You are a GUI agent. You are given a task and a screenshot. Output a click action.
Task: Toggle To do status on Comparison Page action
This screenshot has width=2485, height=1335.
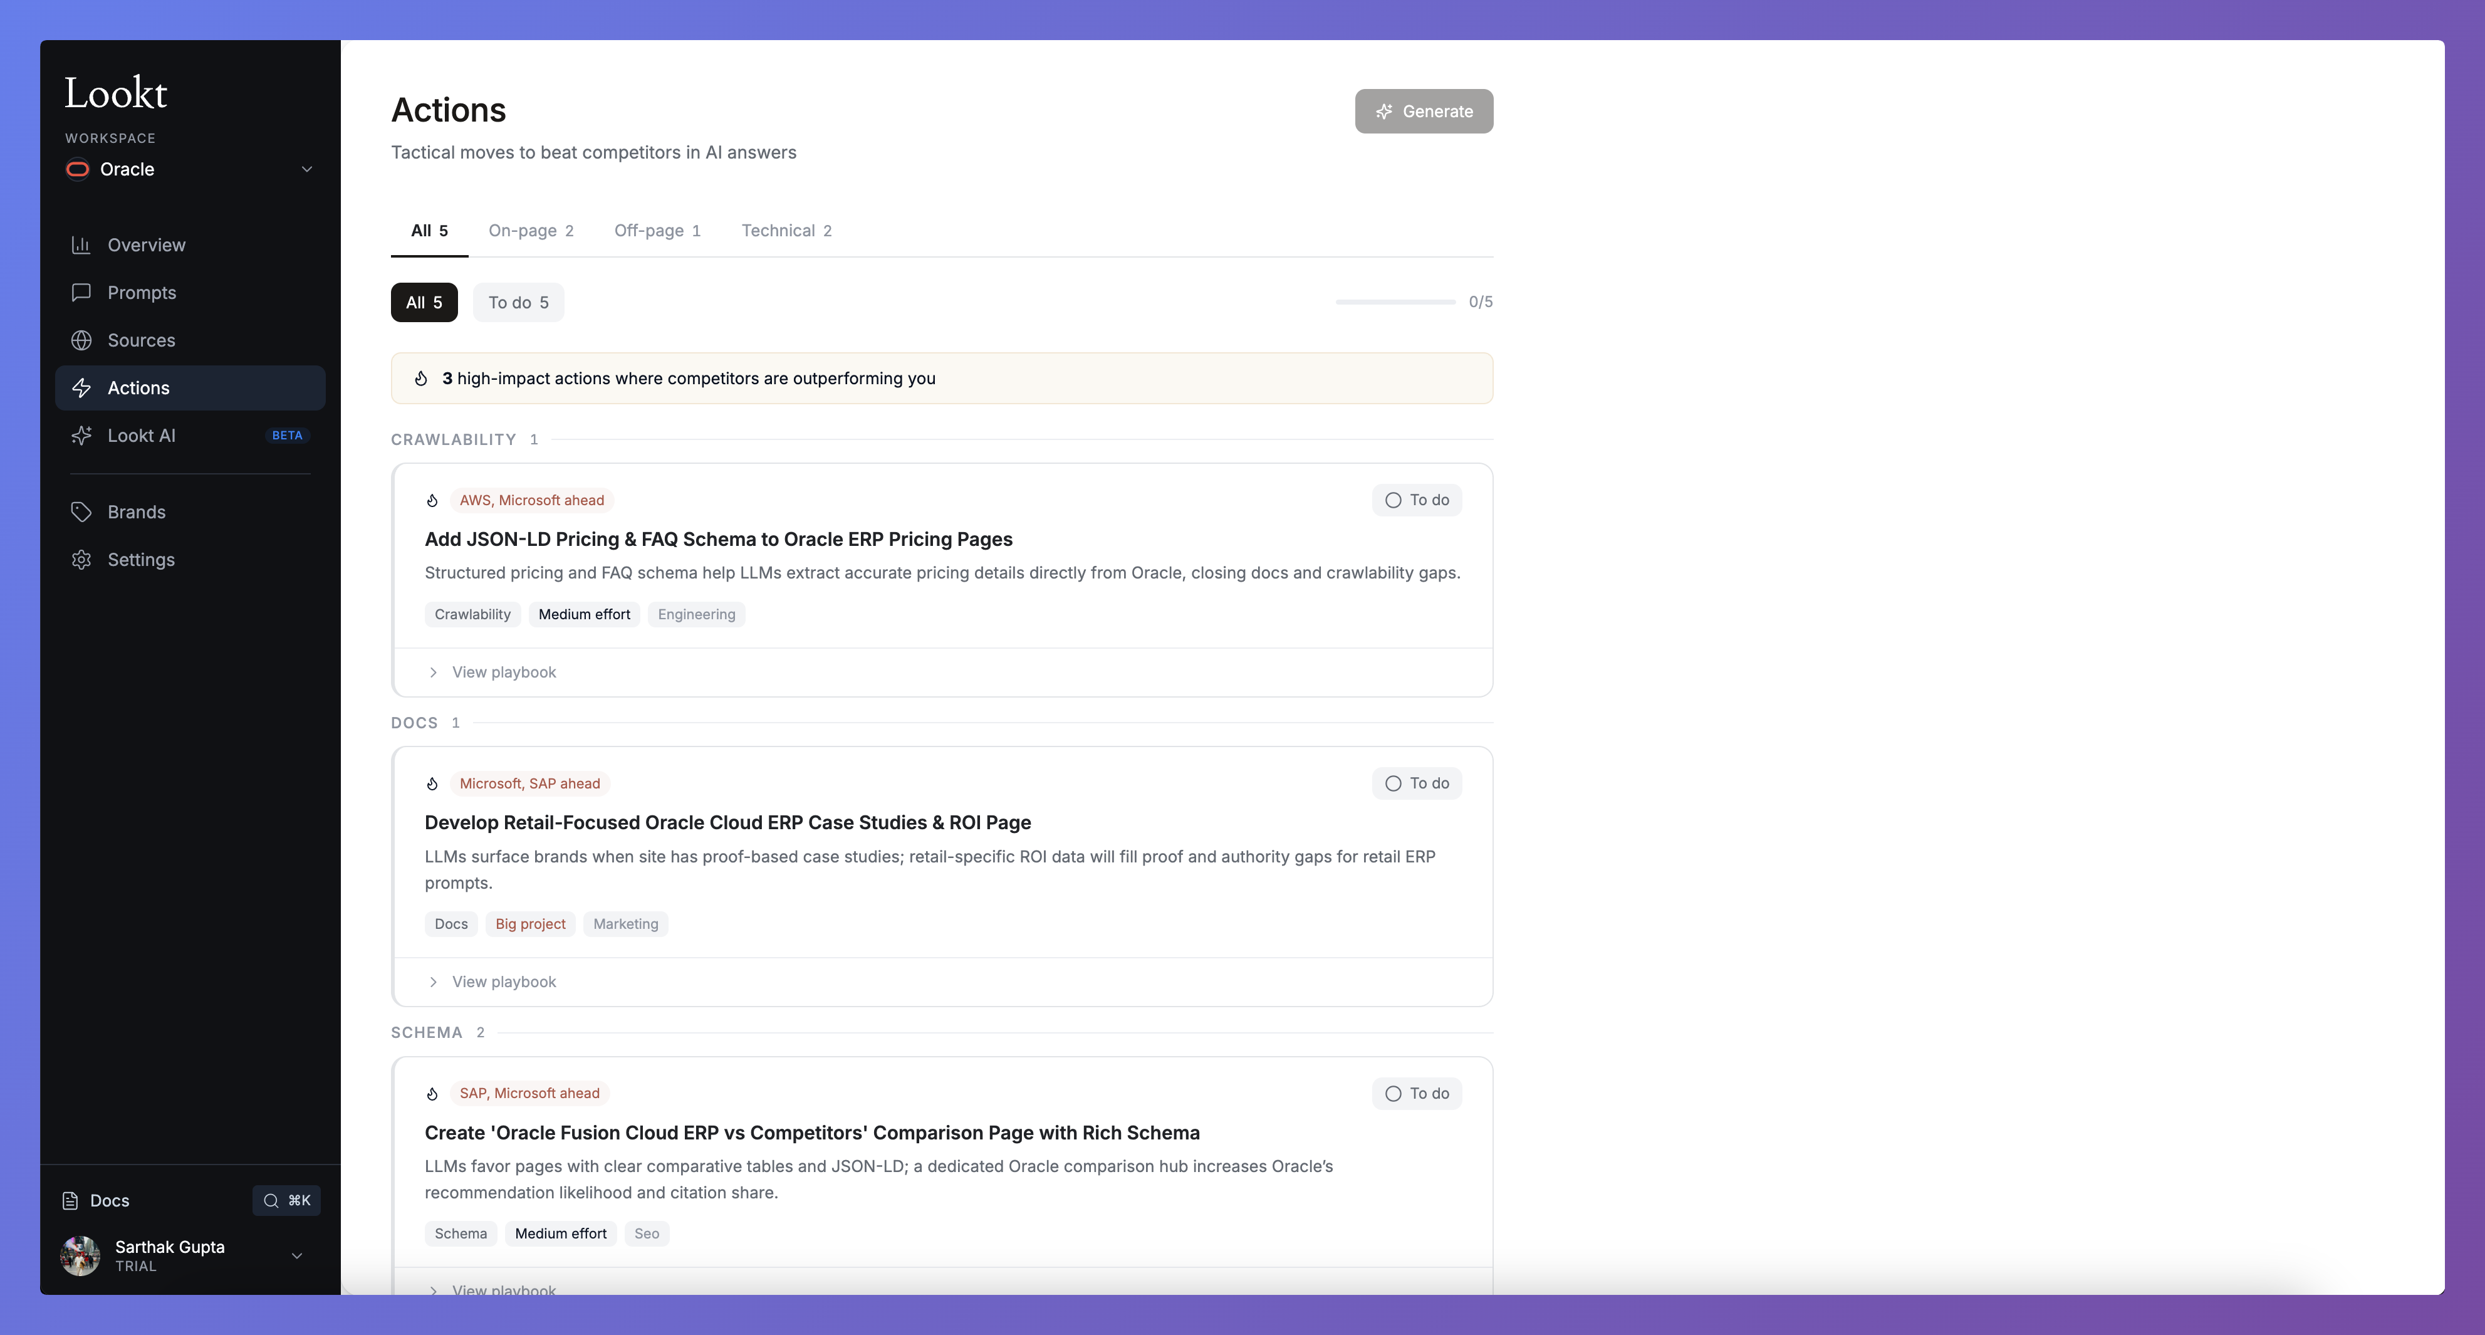point(1416,1094)
